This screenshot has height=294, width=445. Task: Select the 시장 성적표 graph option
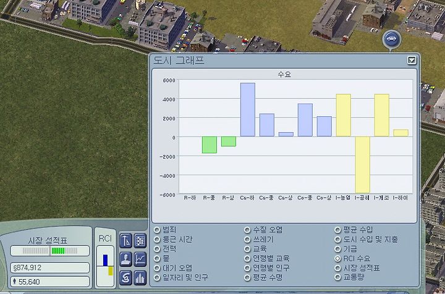pos(357,268)
